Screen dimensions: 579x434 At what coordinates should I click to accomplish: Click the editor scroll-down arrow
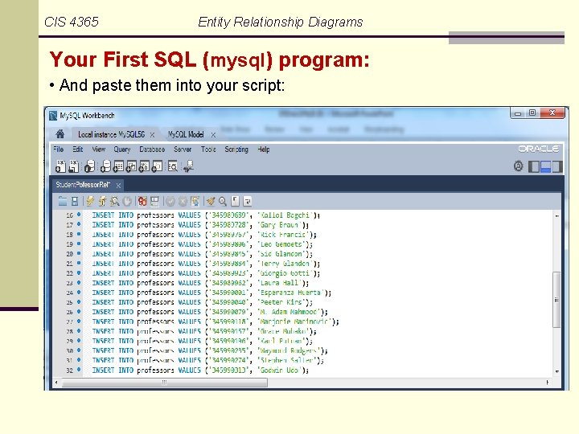(556, 371)
